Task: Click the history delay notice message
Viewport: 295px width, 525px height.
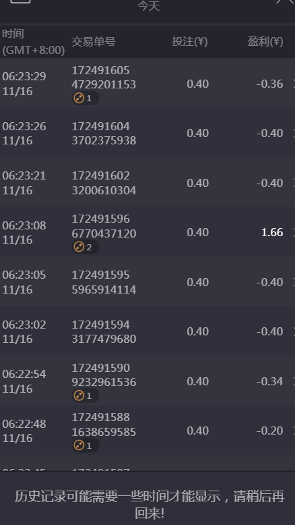Action: click(x=150, y=504)
